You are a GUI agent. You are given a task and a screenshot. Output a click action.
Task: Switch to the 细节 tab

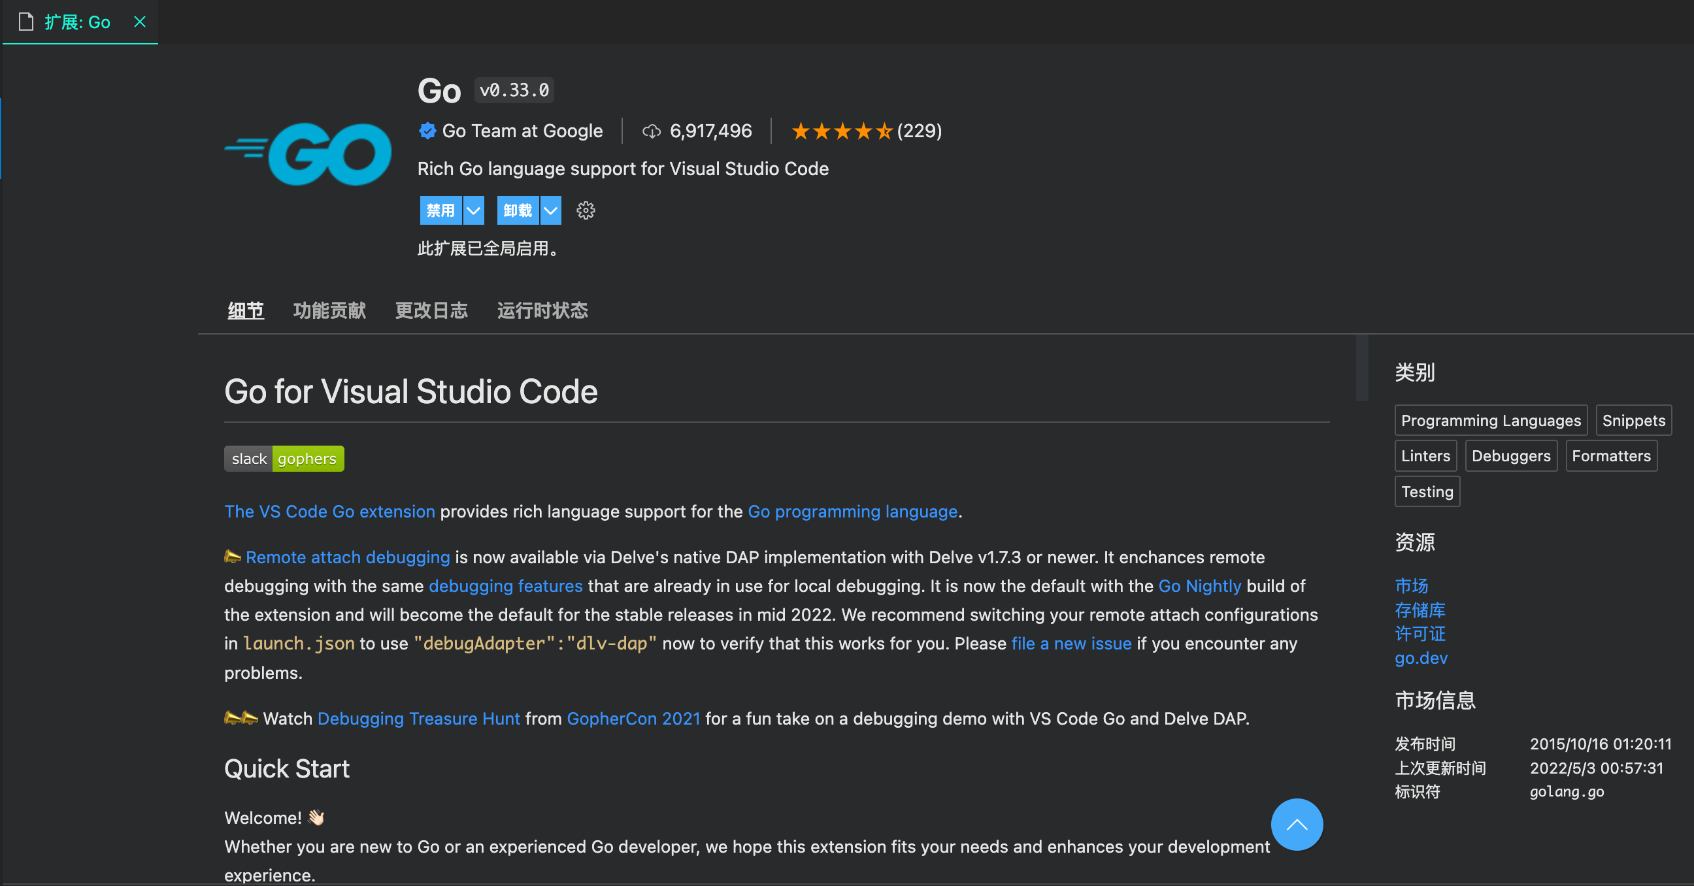(x=246, y=310)
